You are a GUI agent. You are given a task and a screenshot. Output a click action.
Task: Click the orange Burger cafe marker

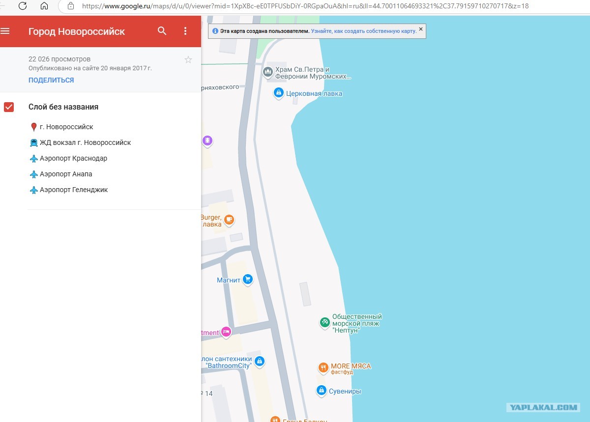pos(229,220)
